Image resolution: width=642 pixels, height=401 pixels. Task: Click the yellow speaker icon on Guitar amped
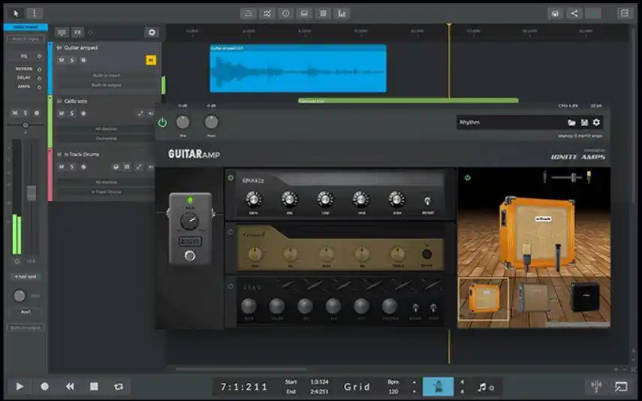pyautogui.click(x=151, y=60)
